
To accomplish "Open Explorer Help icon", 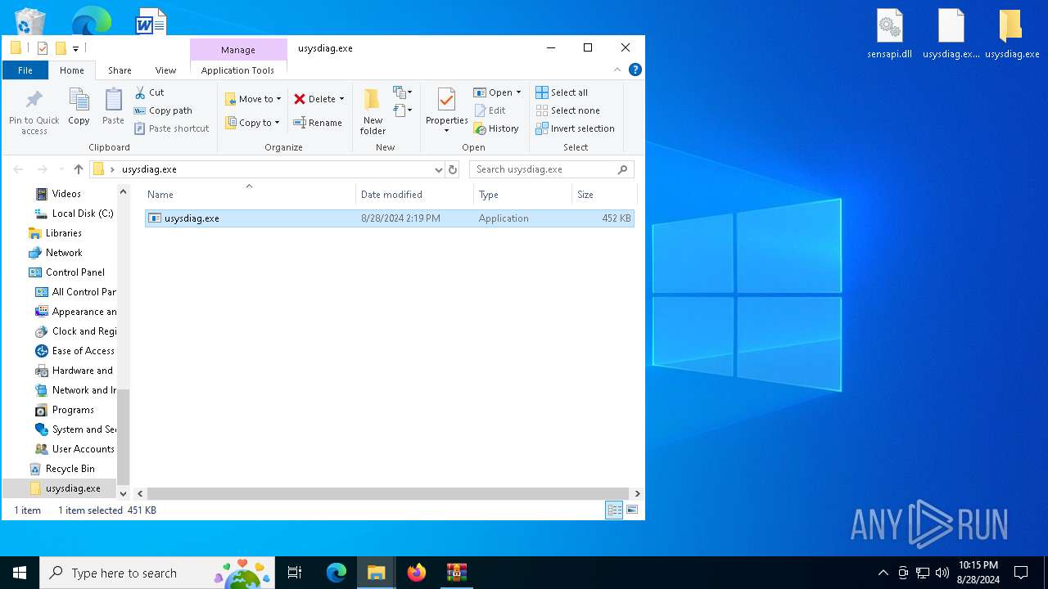I will click(x=635, y=70).
